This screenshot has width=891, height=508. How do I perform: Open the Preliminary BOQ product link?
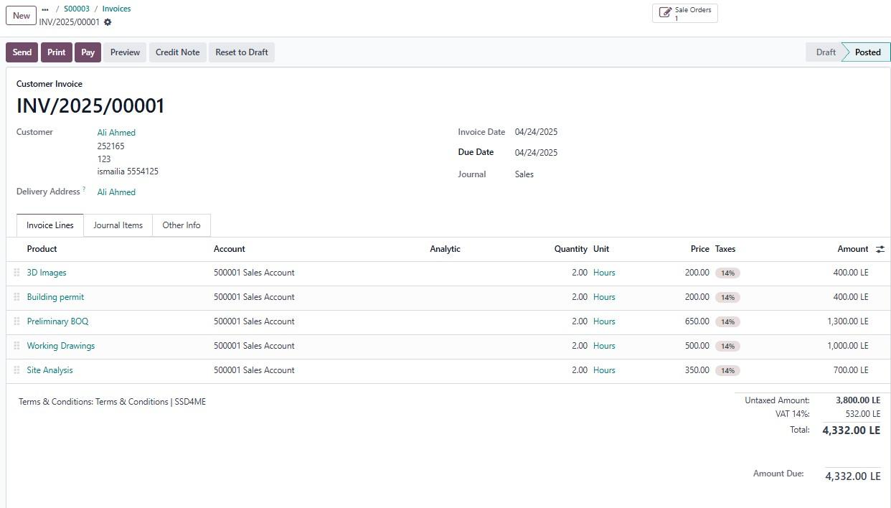(57, 321)
